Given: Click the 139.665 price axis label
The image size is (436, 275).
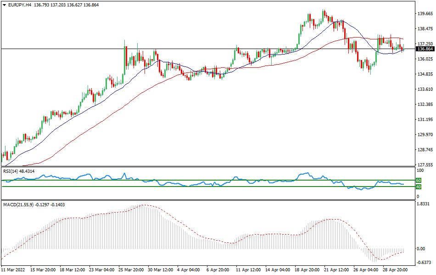Looking at the screenshot, I should 425,14.
